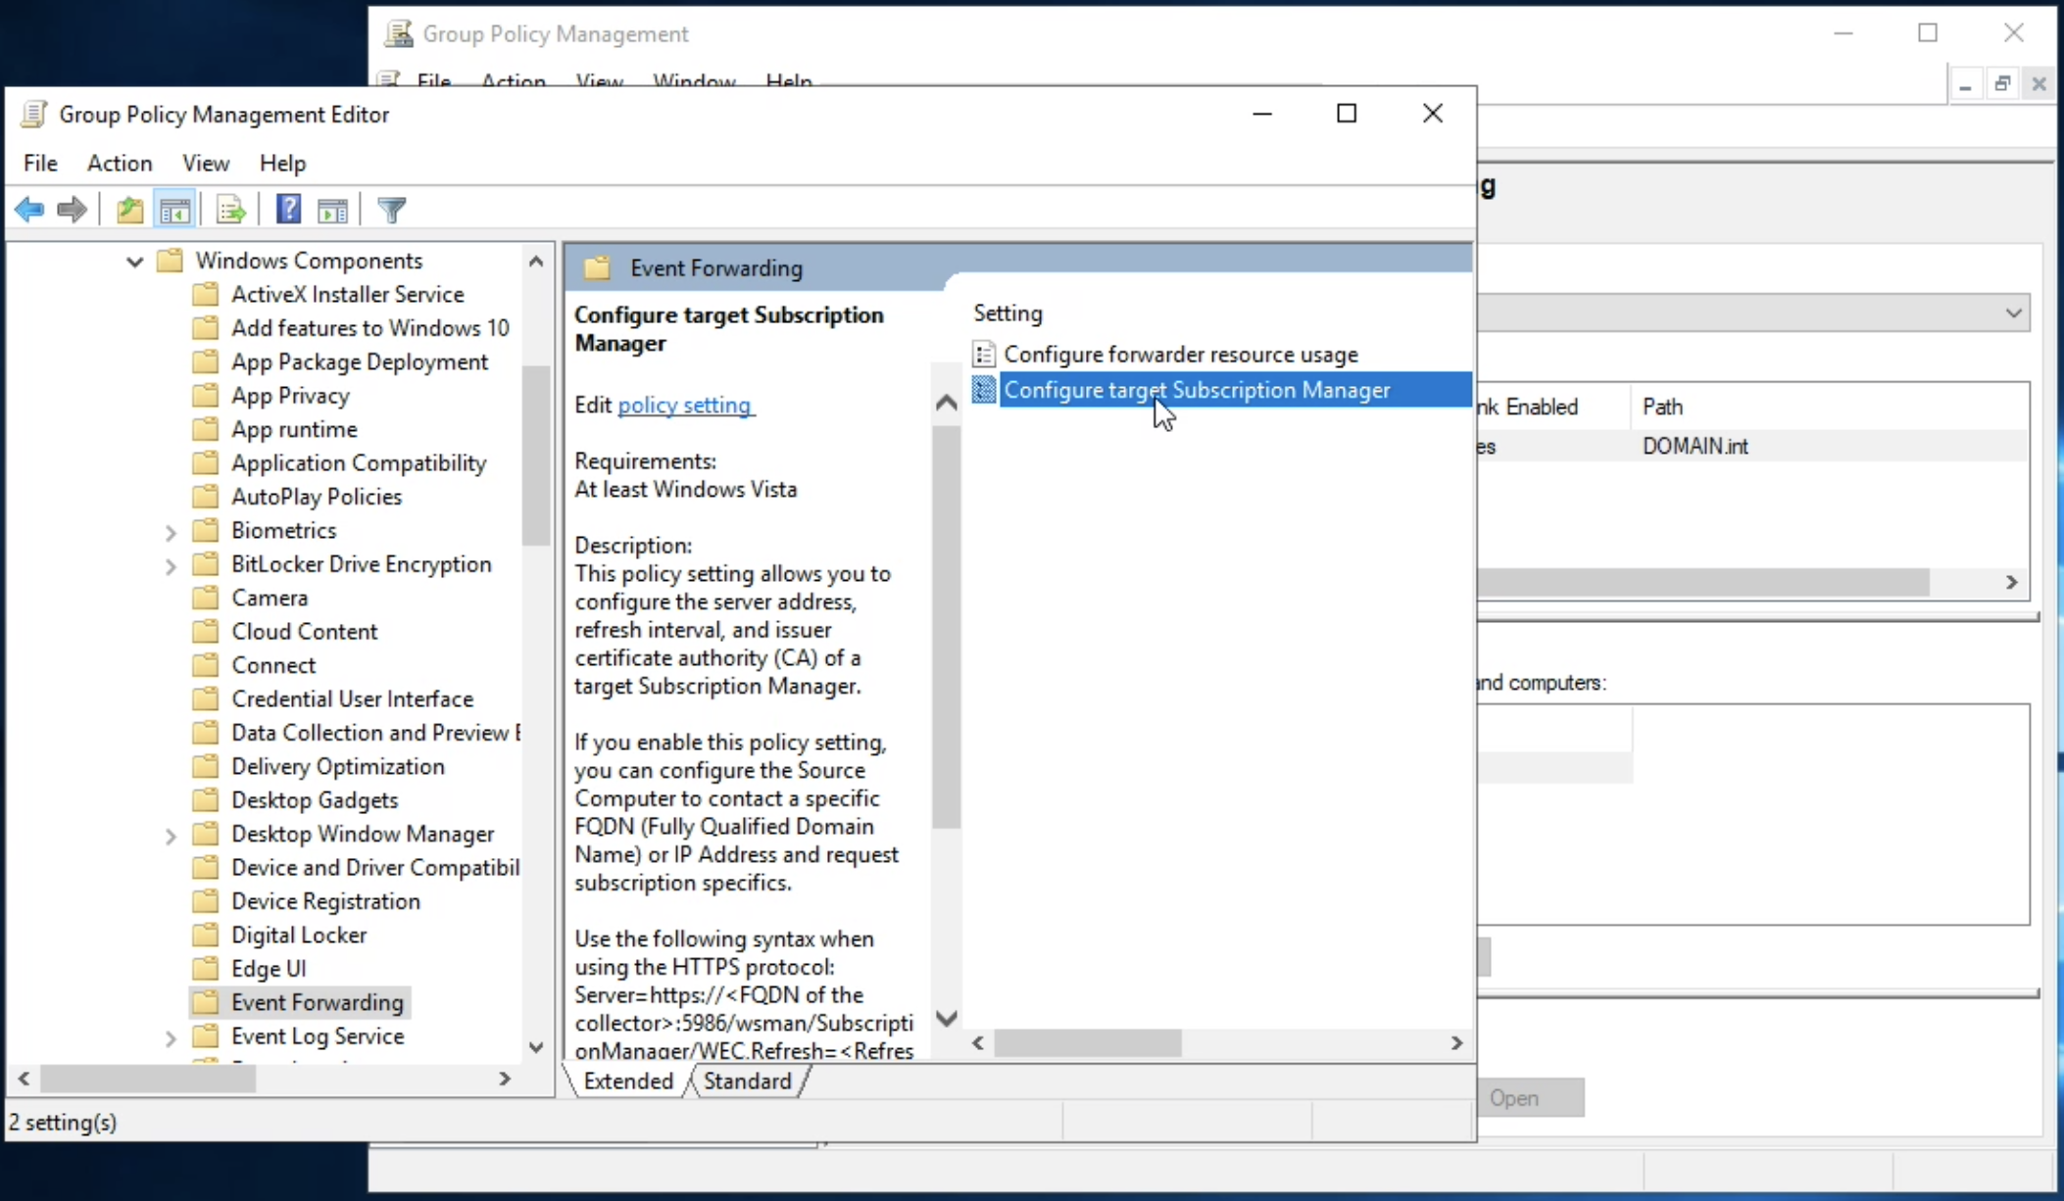Viewport: 2064px width, 1201px height.
Task: Select the App runtime tree item
Action: pos(294,429)
